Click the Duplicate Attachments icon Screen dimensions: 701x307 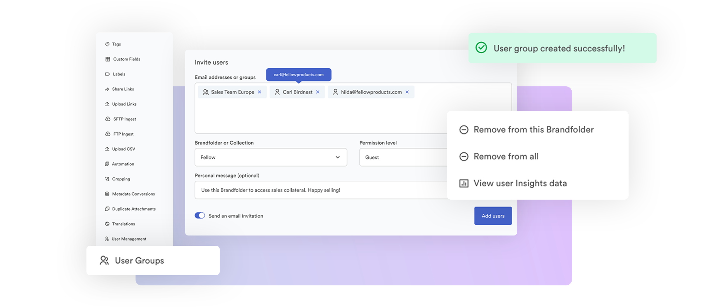[107, 209]
